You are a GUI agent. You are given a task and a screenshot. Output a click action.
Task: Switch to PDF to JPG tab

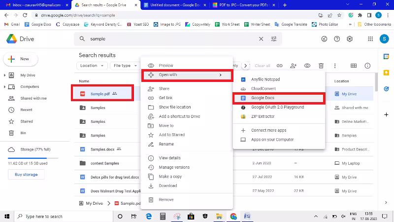tap(244, 5)
